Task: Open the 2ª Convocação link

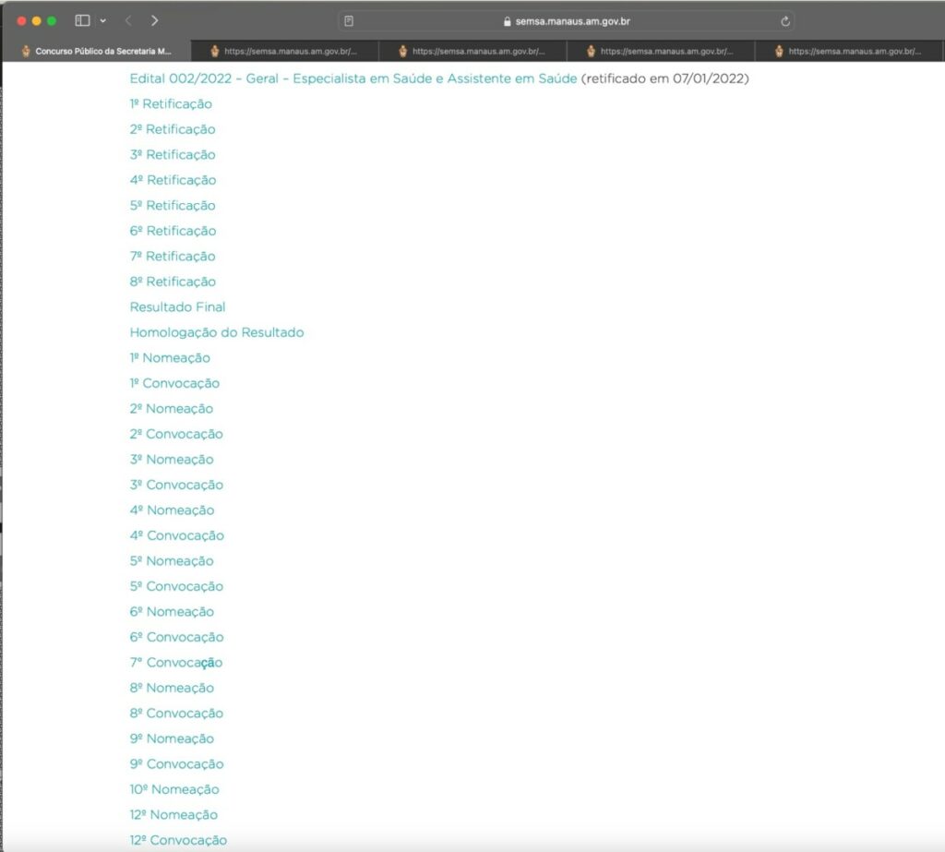Action: [176, 434]
